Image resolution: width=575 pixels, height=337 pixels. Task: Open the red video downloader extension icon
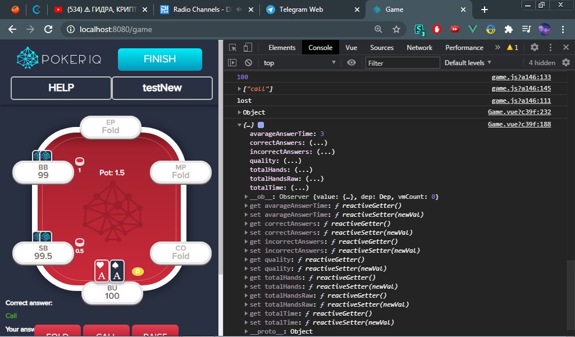(x=455, y=29)
